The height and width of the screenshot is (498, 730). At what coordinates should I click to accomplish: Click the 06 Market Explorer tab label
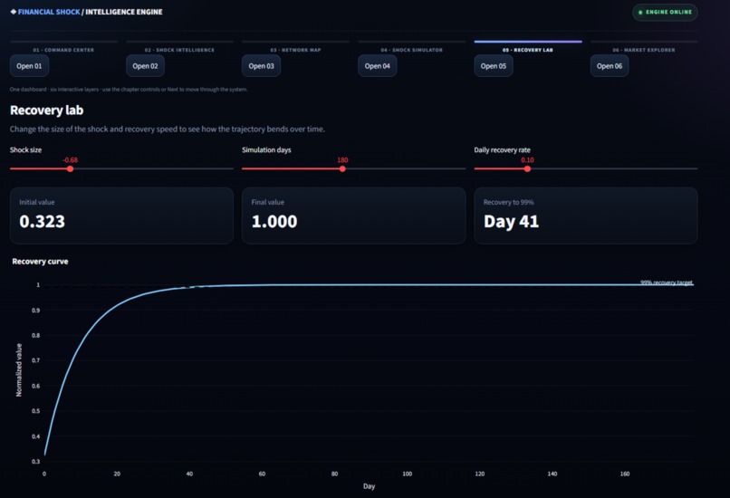pos(644,50)
